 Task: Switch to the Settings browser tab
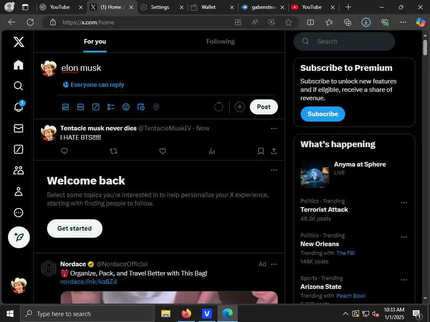click(160, 7)
